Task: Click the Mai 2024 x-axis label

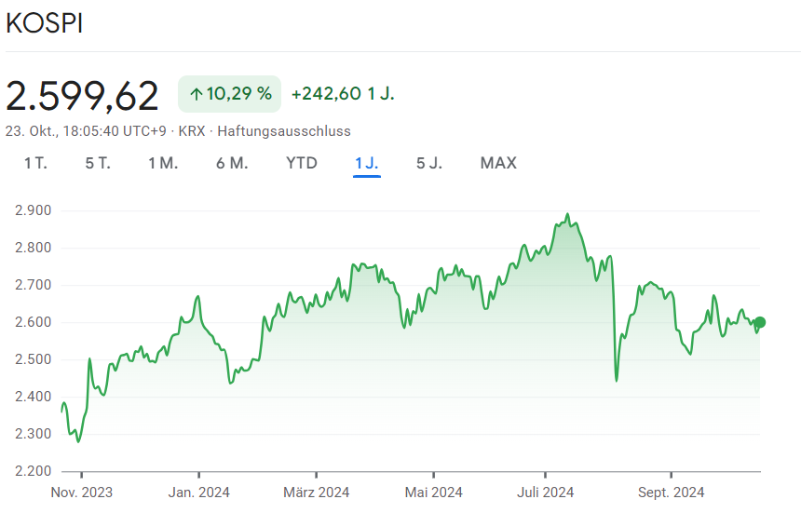Action: [x=433, y=493]
